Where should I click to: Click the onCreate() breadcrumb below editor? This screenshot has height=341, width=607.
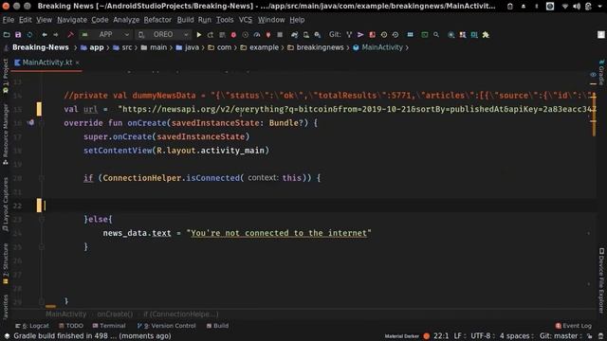click(x=115, y=314)
